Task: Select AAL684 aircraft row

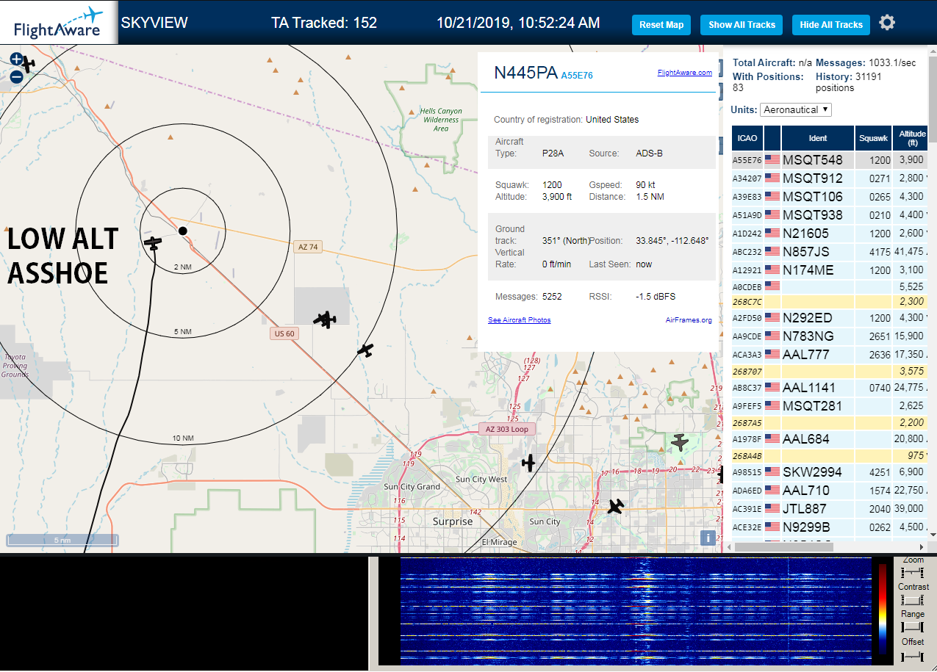Action: 830,438
